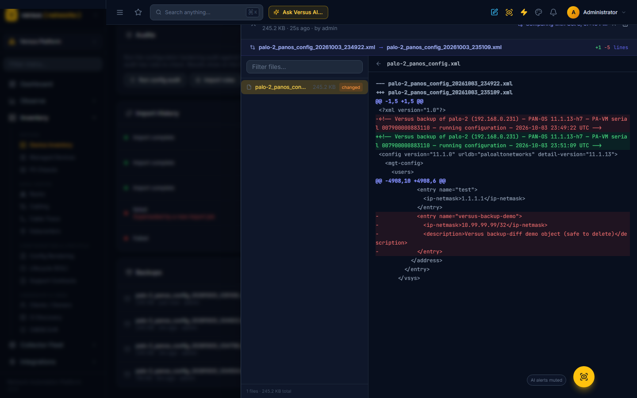Click the file icon in the palo-2 row

(249, 87)
